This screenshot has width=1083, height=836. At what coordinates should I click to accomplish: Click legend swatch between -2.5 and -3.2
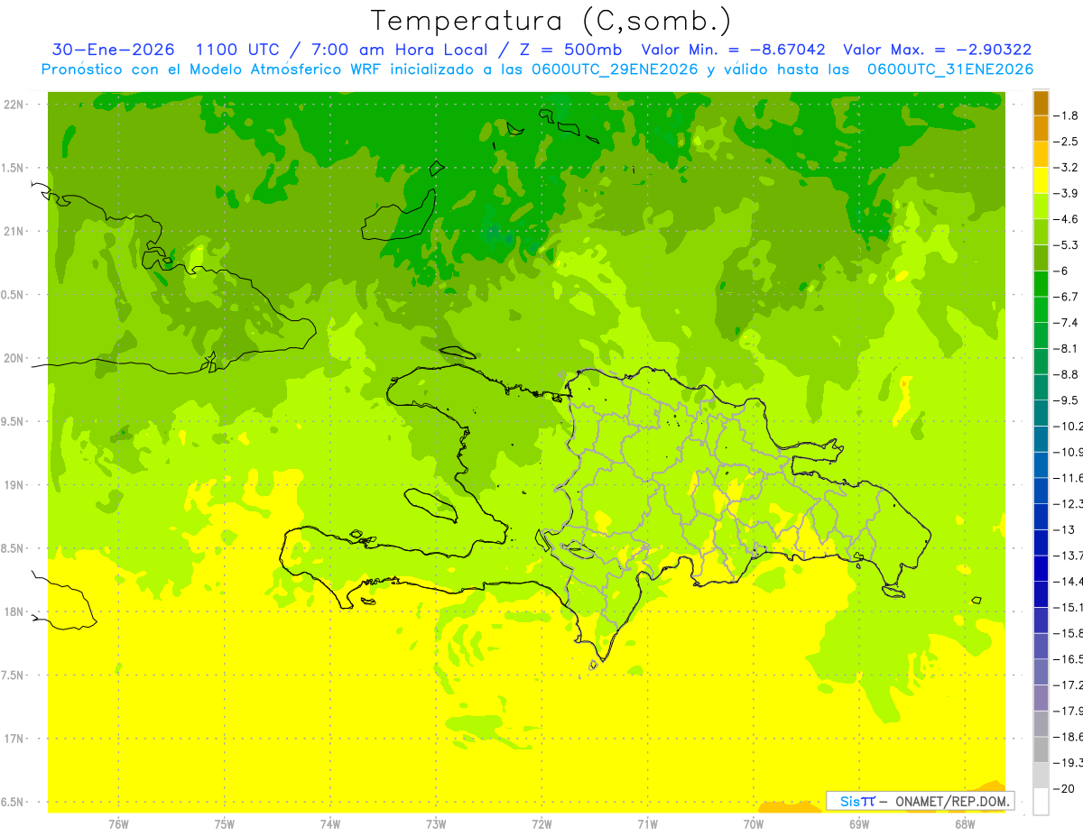(1041, 154)
